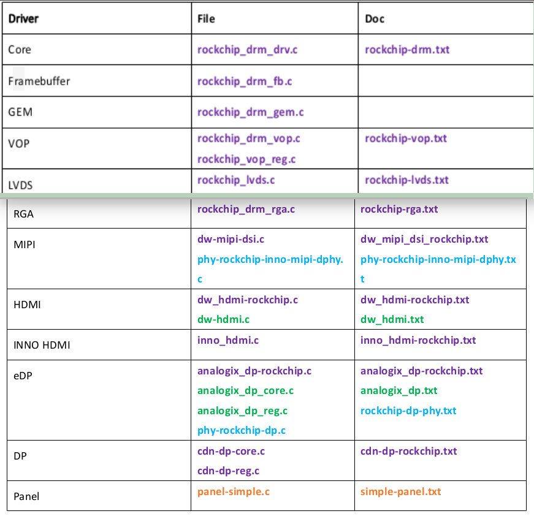The height and width of the screenshot is (519, 534).
Task: Select the panel-simple.c file entry
Action: [233, 491]
